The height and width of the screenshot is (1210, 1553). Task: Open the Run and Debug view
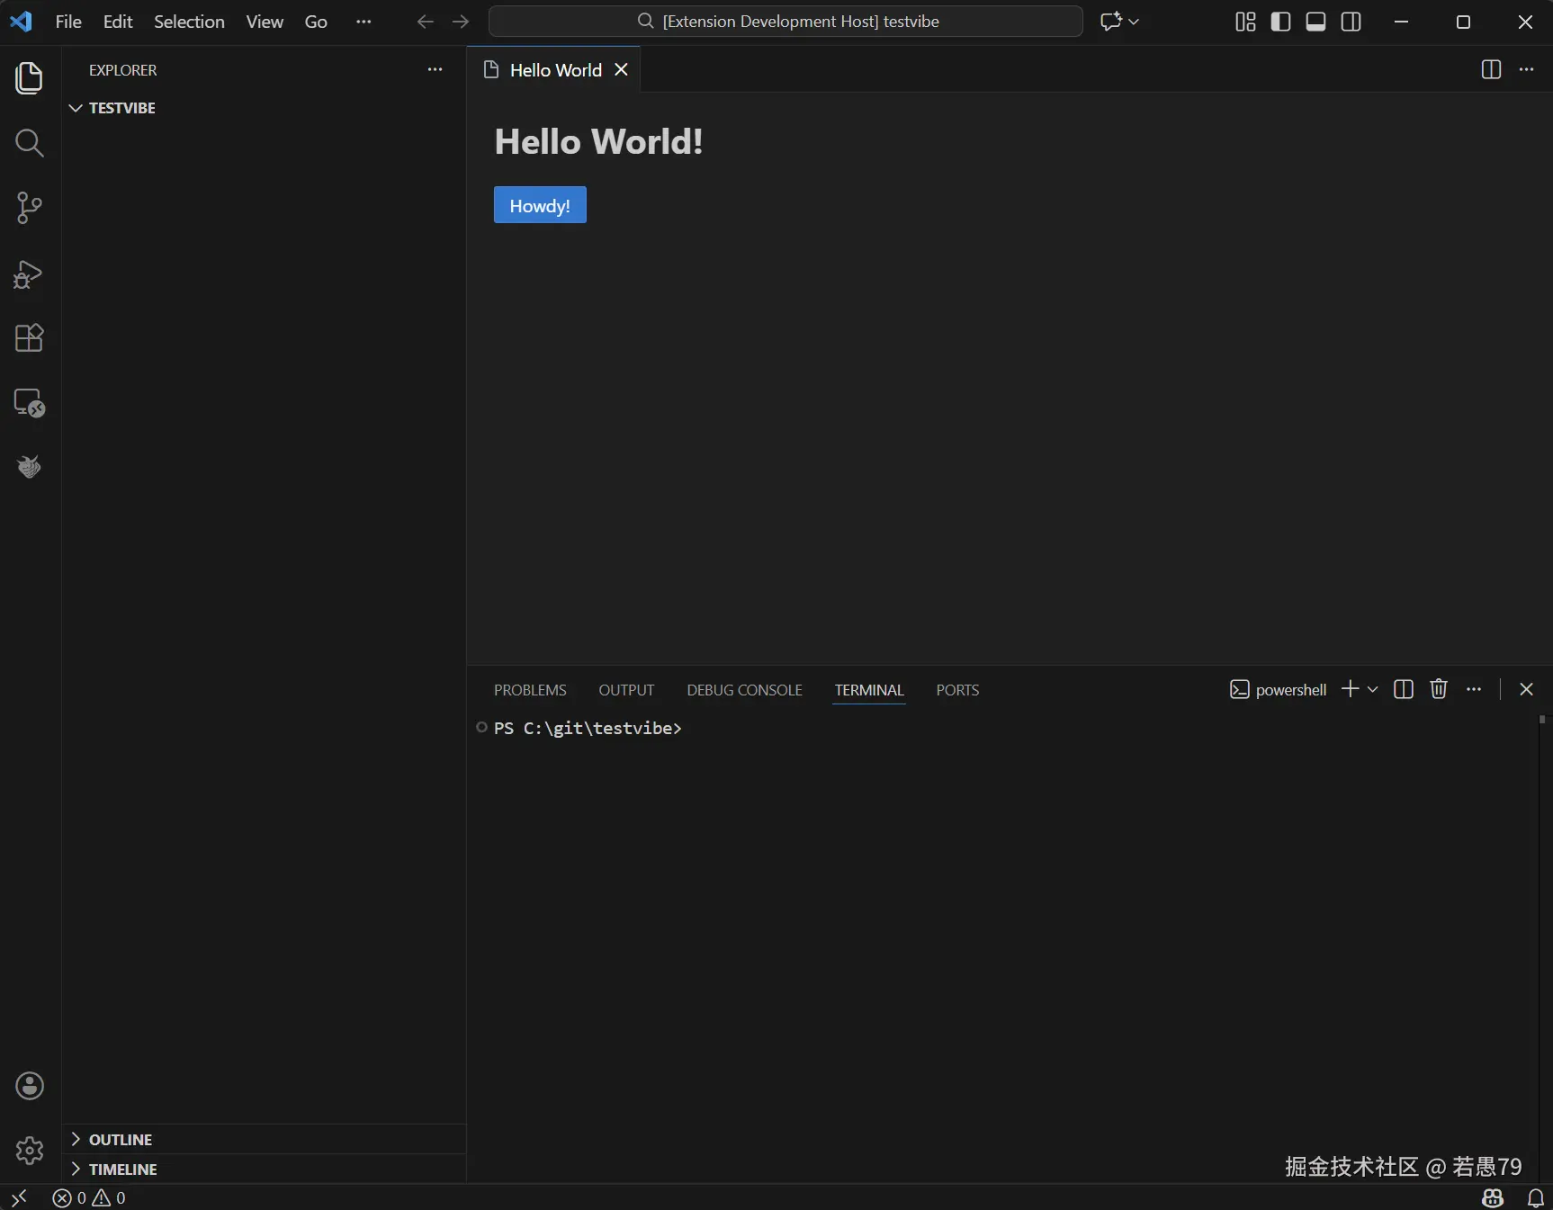[30, 273]
